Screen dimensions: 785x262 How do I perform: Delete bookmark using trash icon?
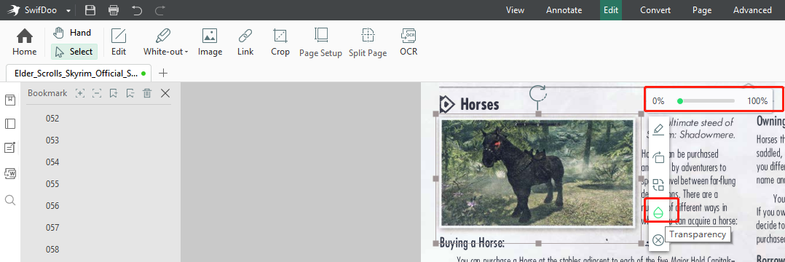click(x=147, y=93)
